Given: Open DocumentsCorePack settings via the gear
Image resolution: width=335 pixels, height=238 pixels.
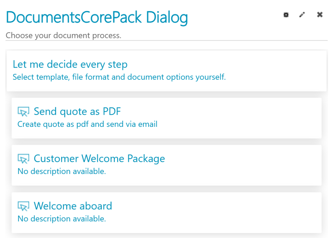Looking at the screenshot, I should 286,15.
